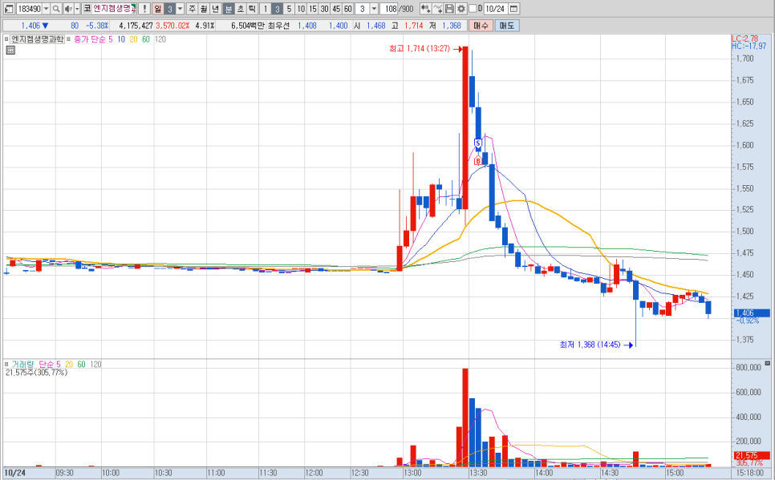Select the 30-minute interval button

tap(324, 9)
